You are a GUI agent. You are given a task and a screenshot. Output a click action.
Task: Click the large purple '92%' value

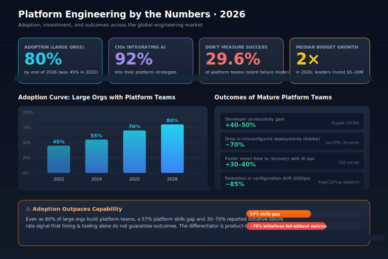tap(133, 59)
